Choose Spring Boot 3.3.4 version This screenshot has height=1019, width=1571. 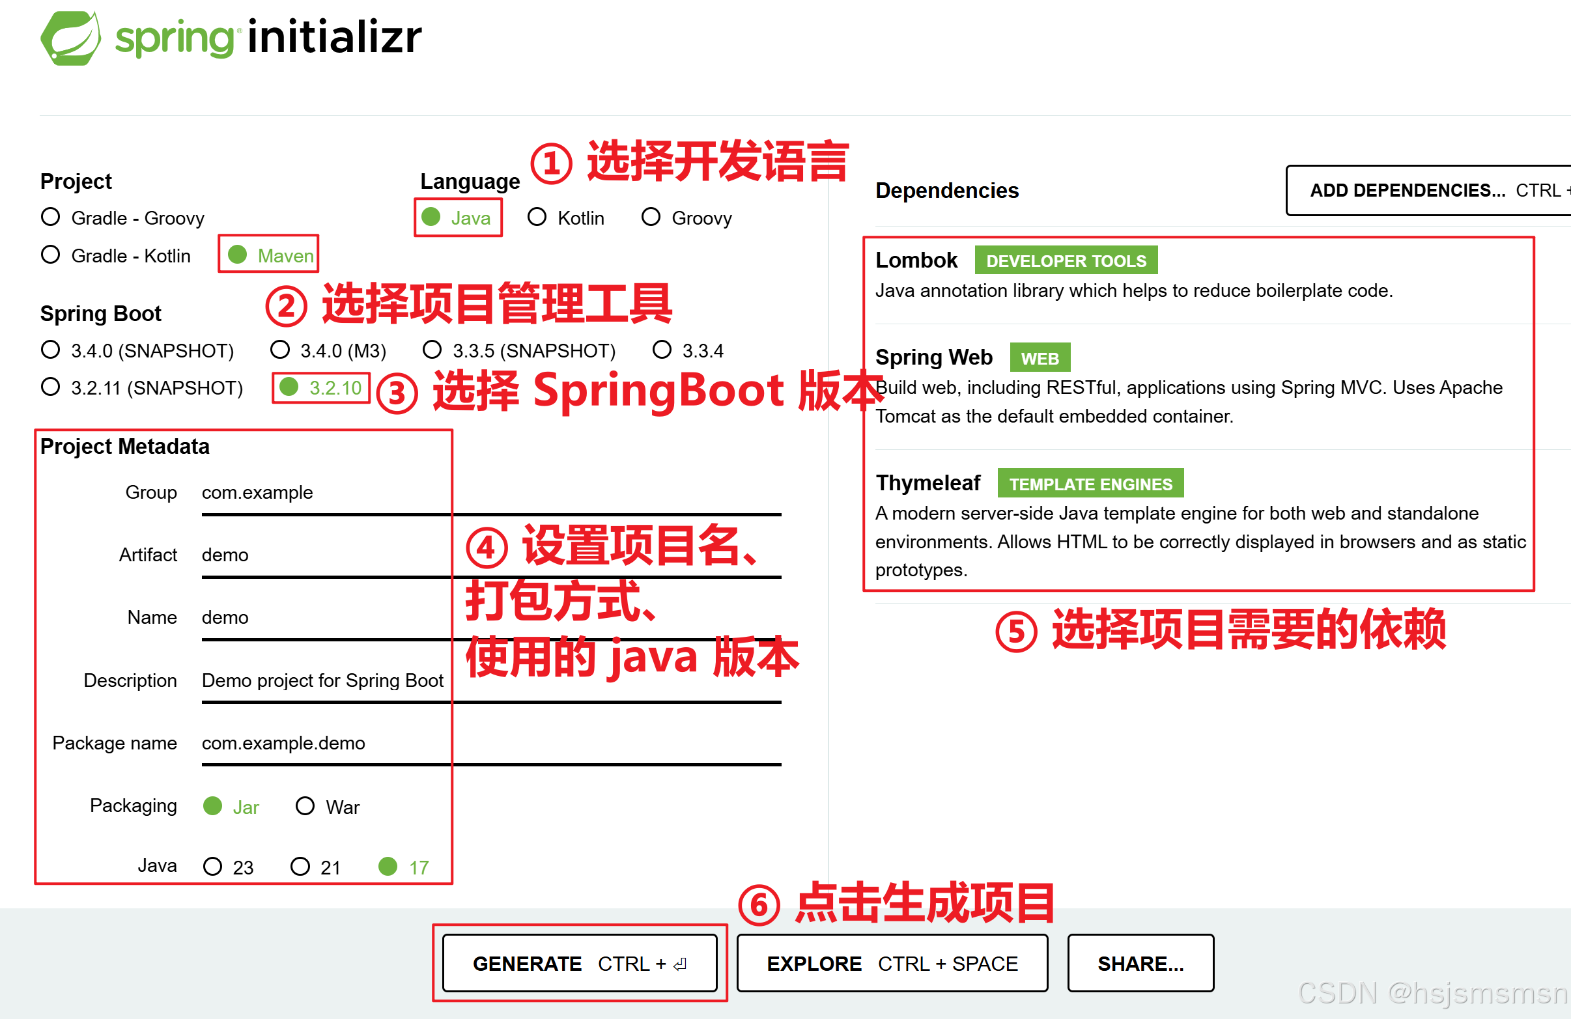pos(662,350)
